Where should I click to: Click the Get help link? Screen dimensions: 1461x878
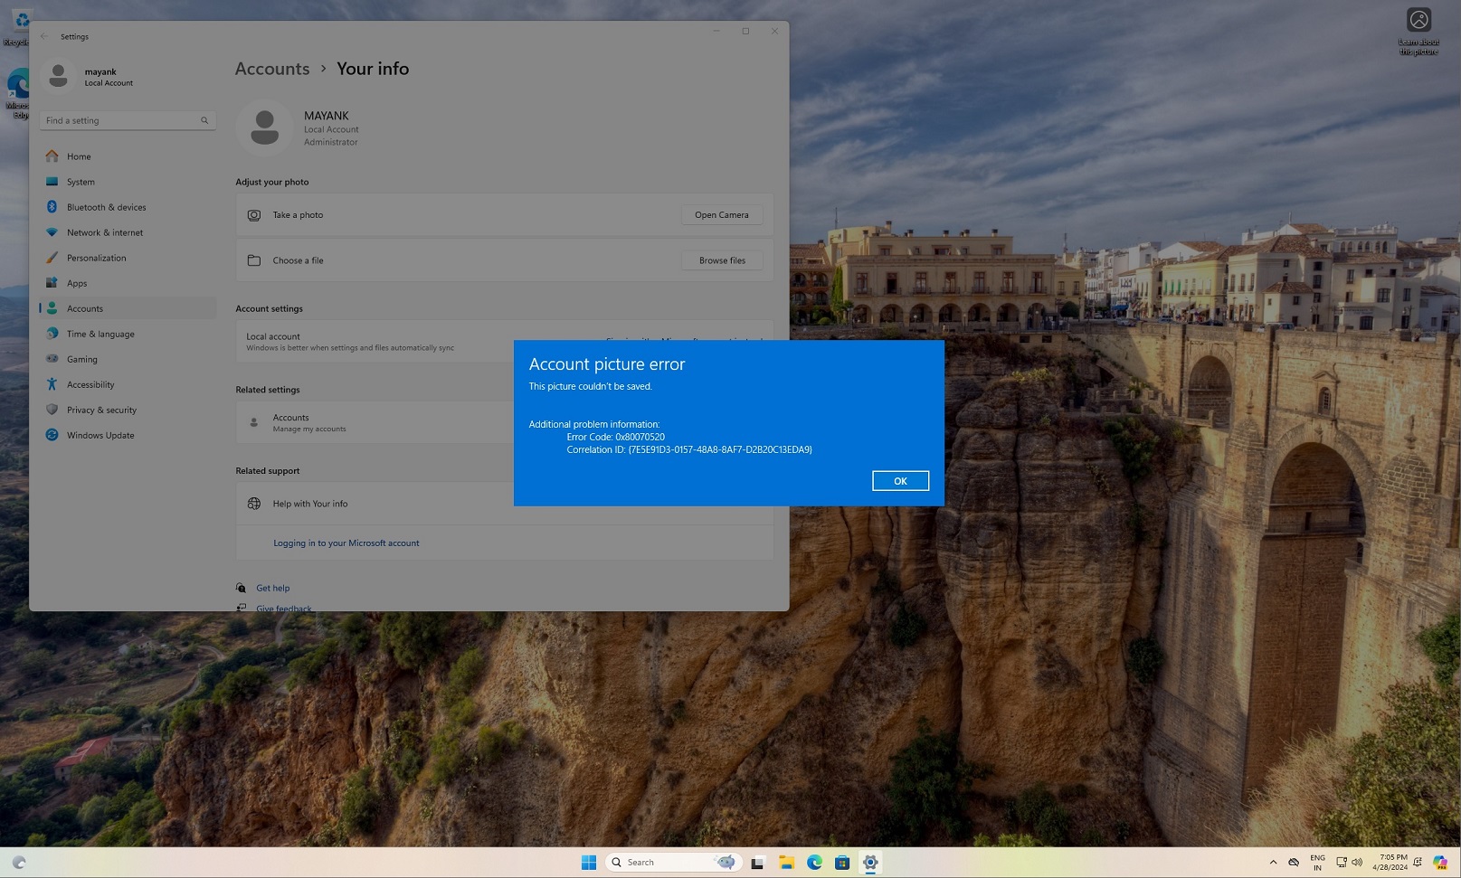(272, 588)
